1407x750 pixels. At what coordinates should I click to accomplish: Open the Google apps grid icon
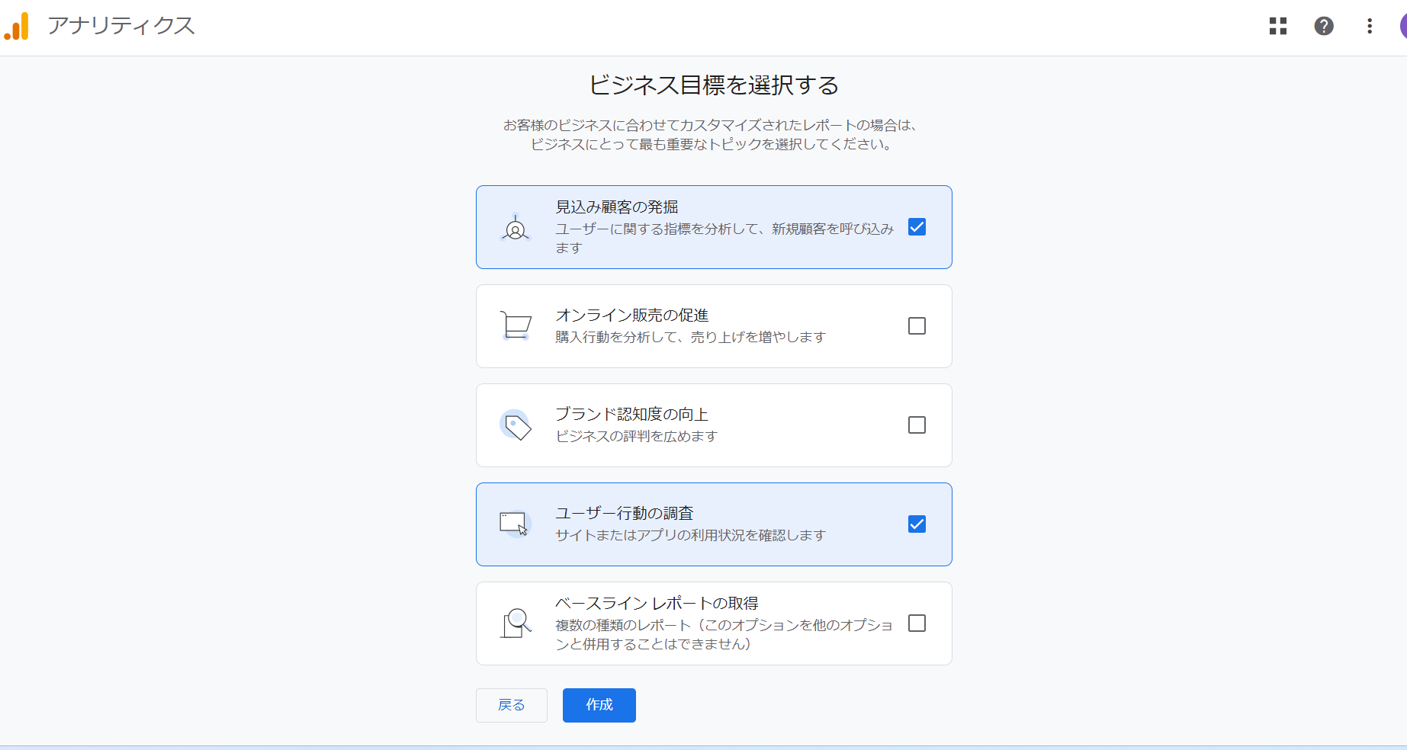(x=1278, y=26)
